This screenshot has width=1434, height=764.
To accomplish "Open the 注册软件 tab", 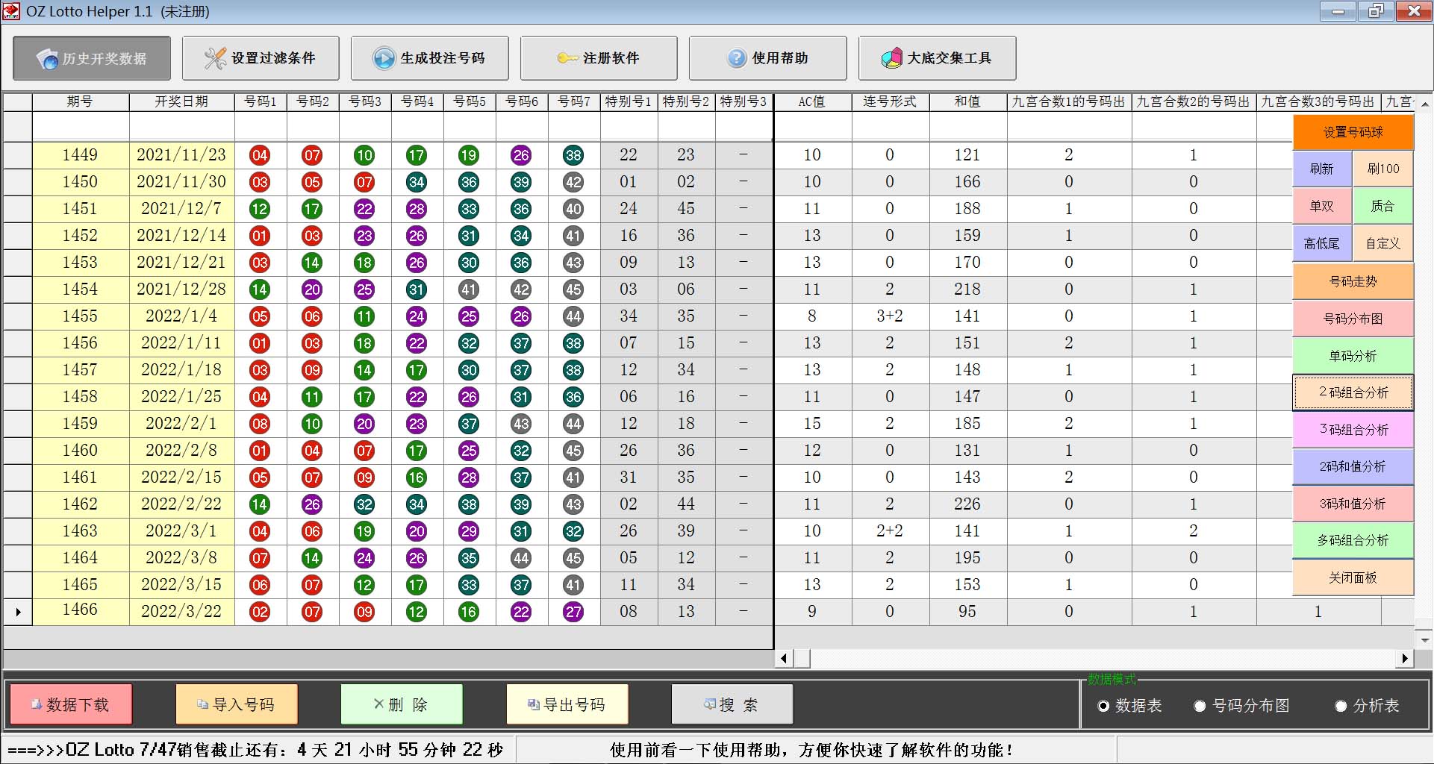I will coord(599,58).
